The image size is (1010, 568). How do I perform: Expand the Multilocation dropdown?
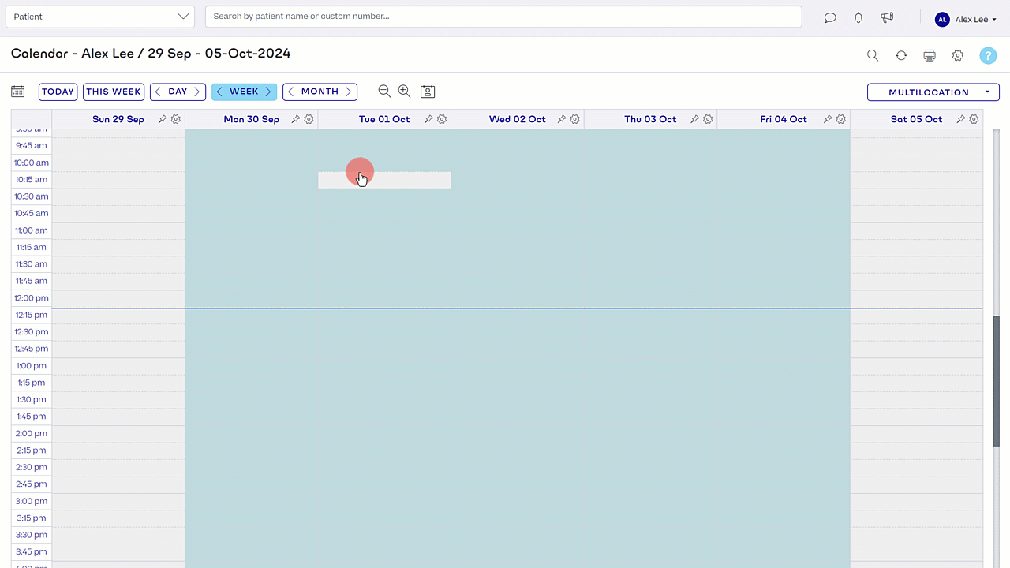pos(933,92)
